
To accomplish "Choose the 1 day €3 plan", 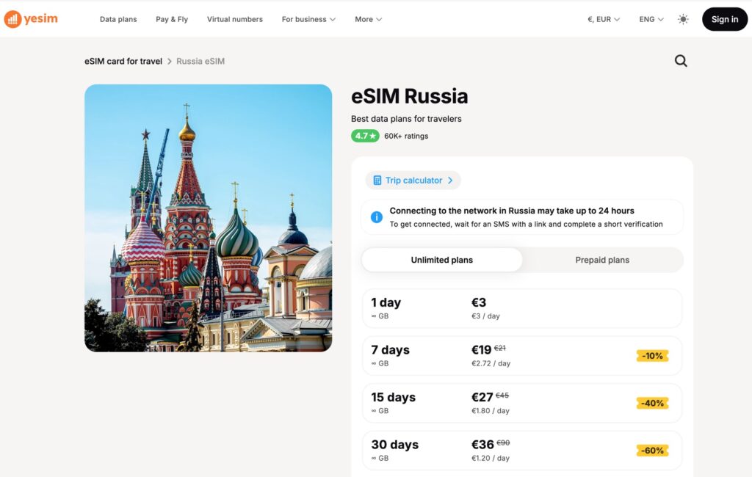I will click(x=522, y=308).
